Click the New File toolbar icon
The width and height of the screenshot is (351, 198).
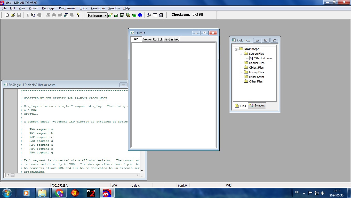point(7,15)
